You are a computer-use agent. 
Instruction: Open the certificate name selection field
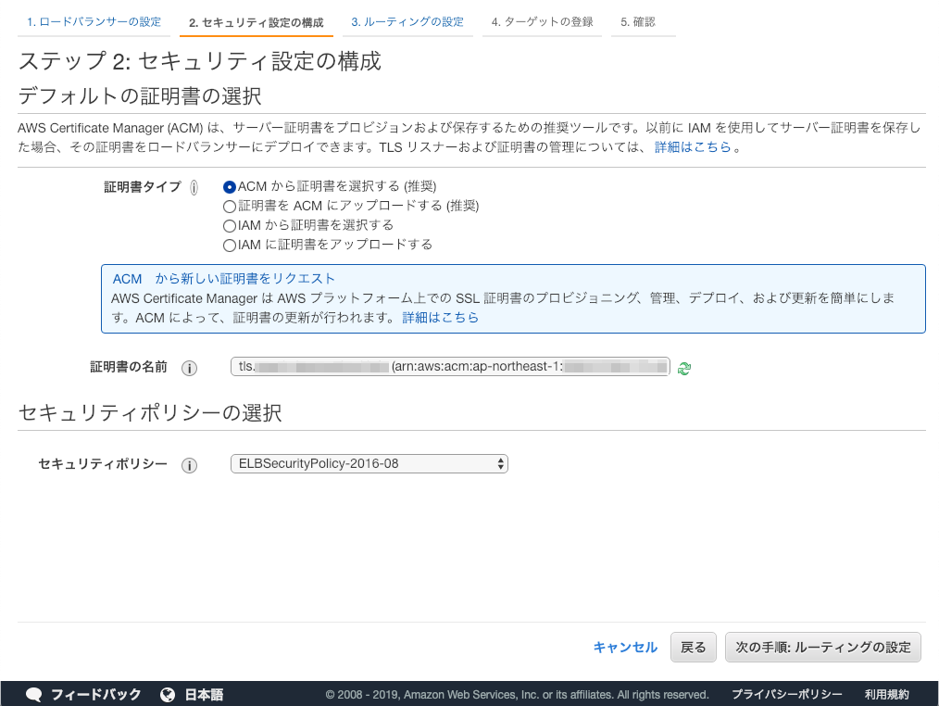click(x=449, y=366)
